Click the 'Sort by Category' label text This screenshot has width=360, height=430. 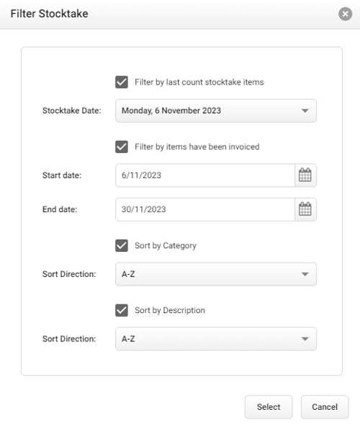coord(166,245)
